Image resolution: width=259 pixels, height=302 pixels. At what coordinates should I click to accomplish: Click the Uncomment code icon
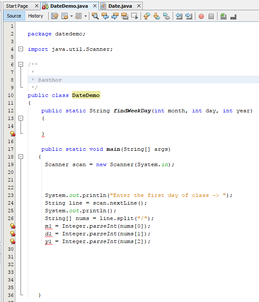pyautogui.click(x=233, y=16)
